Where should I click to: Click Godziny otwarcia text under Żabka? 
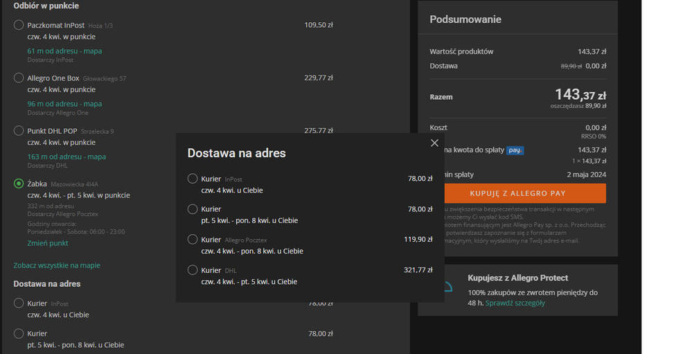(52, 224)
